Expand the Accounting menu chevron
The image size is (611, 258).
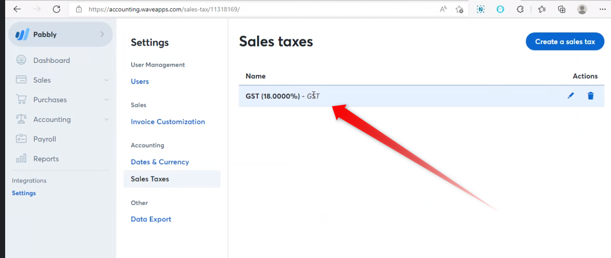(x=106, y=120)
